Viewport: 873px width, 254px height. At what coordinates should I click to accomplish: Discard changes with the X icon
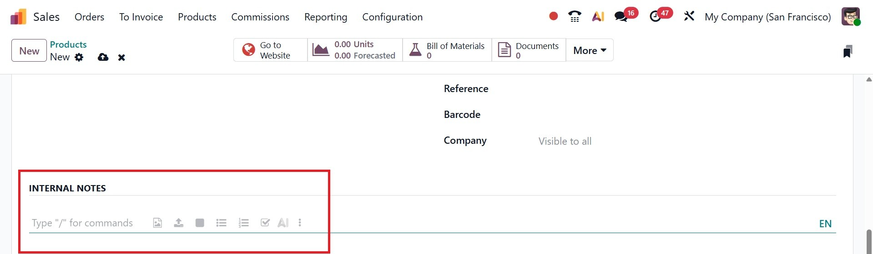coord(121,58)
